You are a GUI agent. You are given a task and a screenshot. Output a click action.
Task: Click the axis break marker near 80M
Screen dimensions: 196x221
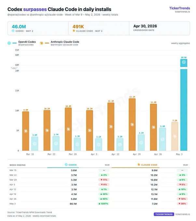tap(14, 68)
